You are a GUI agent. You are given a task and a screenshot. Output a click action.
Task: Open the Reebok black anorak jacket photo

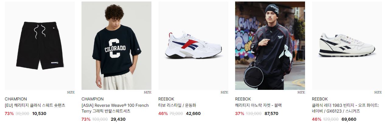[x=270, y=46]
